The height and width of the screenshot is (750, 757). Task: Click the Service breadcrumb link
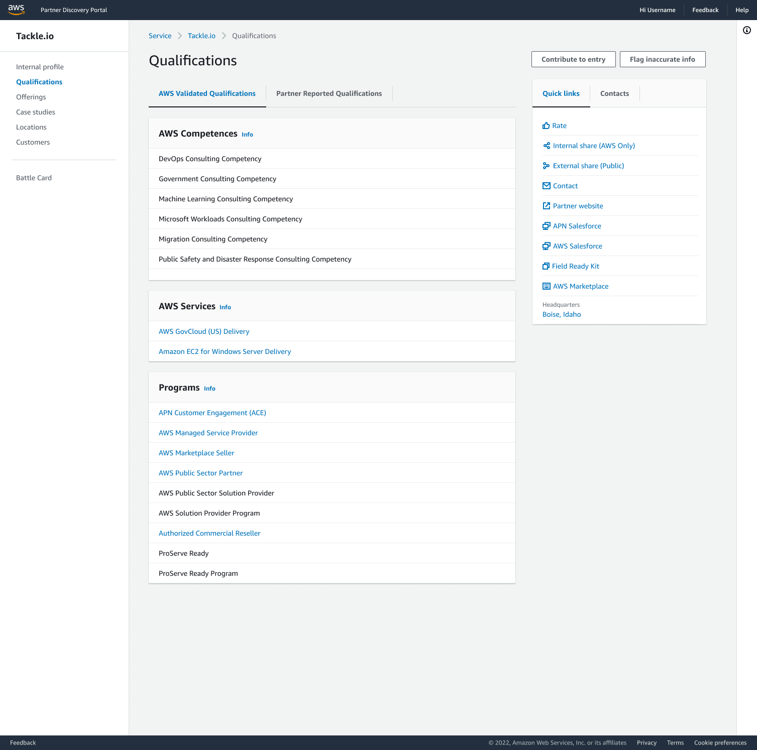coord(160,36)
